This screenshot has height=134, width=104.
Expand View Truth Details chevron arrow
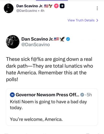(x=97, y=20)
